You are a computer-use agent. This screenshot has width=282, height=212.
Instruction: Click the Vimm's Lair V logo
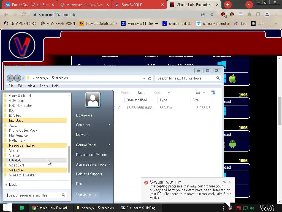[22, 45]
